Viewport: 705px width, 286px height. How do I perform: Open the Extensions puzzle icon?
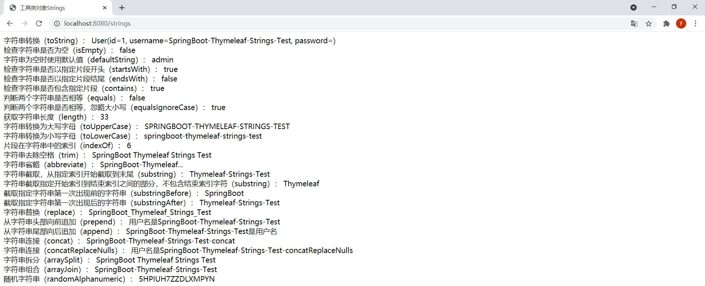click(666, 23)
